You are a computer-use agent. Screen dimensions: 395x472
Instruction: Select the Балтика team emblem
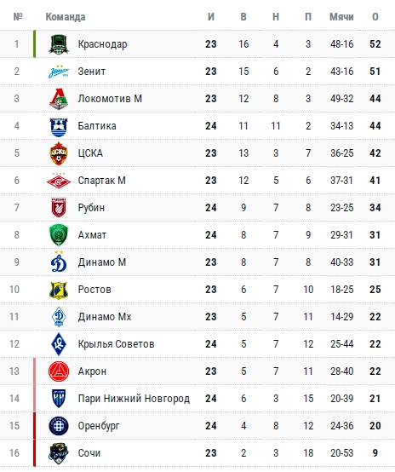pos(59,127)
